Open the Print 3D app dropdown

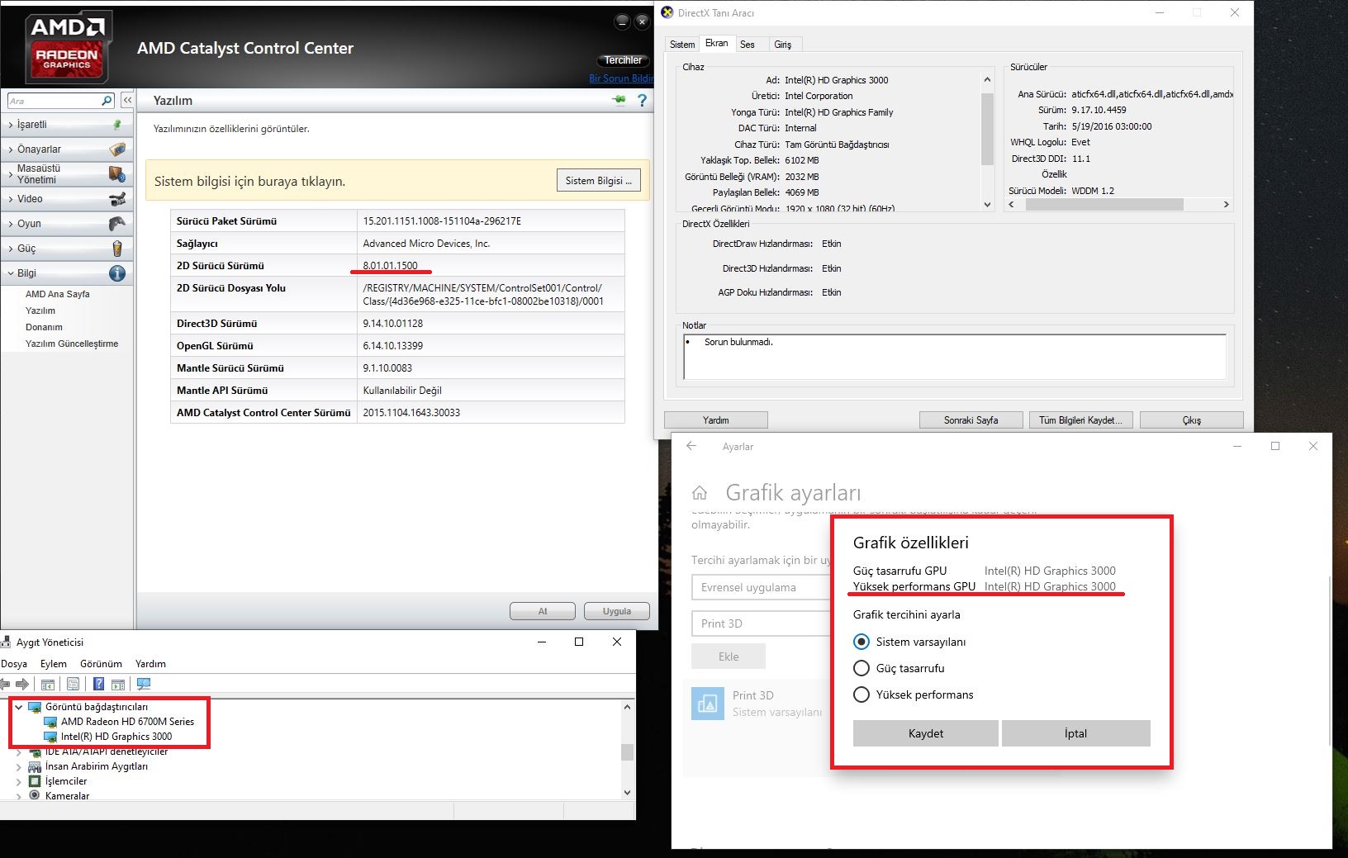[x=761, y=623]
